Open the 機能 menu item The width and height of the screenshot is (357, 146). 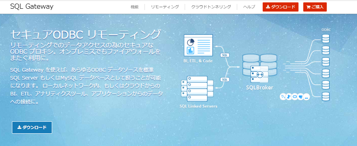pos(135,7)
